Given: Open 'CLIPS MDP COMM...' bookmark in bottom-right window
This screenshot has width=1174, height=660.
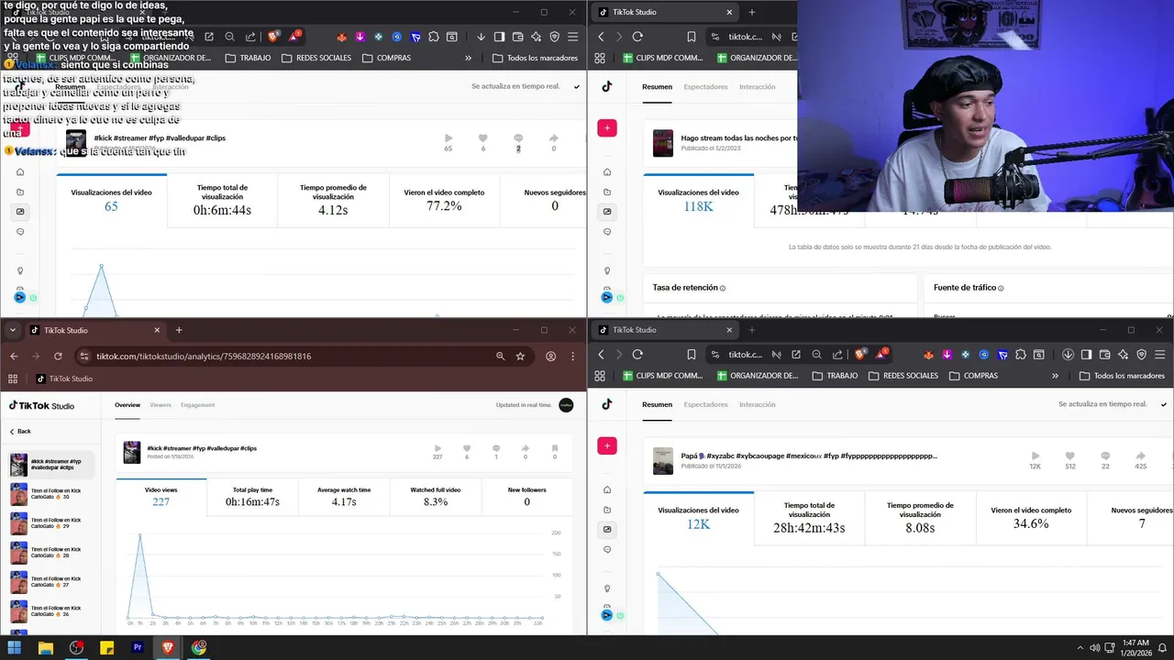Looking at the screenshot, I should click(663, 376).
